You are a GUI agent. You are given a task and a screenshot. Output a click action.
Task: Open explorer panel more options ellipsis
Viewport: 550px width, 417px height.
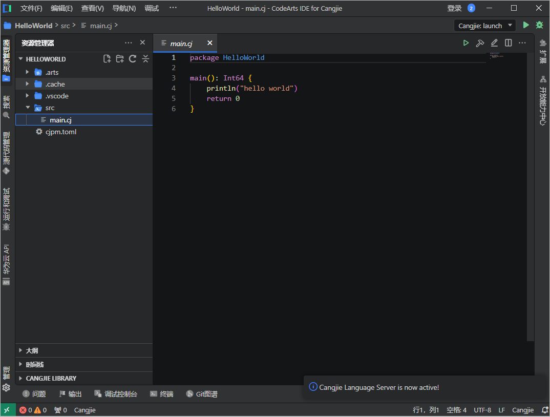129,43
